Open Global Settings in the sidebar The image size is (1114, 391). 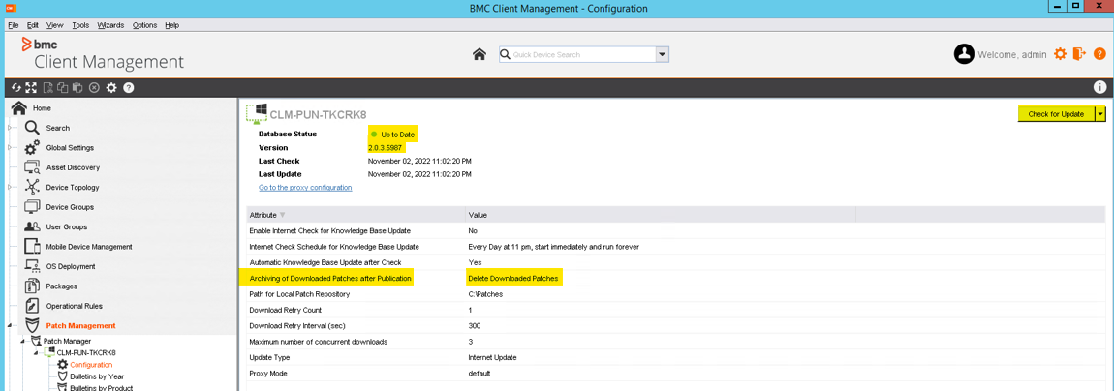click(70, 148)
